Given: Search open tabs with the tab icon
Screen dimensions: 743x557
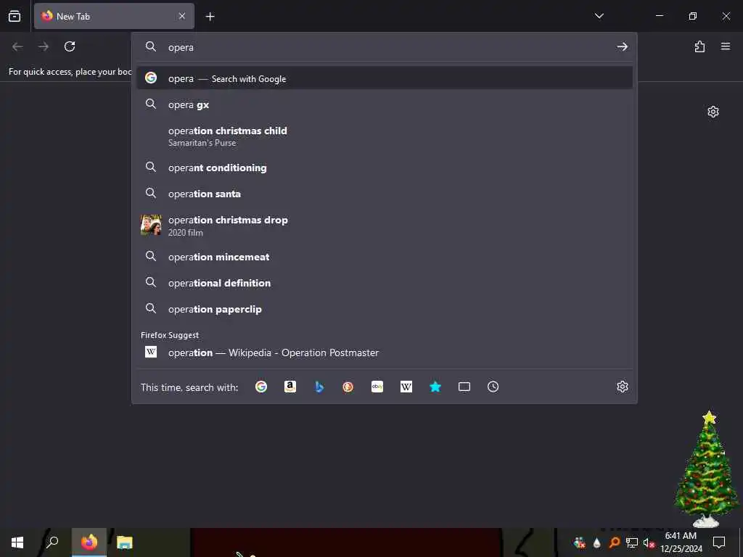Looking at the screenshot, I should coord(464,387).
